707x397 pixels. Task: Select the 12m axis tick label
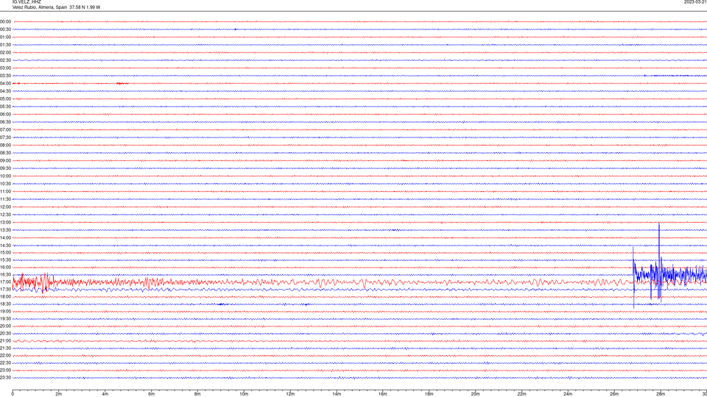point(290,394)
